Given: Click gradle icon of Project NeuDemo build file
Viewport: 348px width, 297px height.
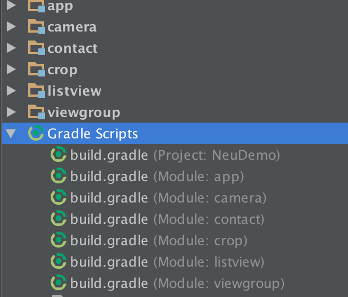Looking at the screenshot, I should [59, 155].
